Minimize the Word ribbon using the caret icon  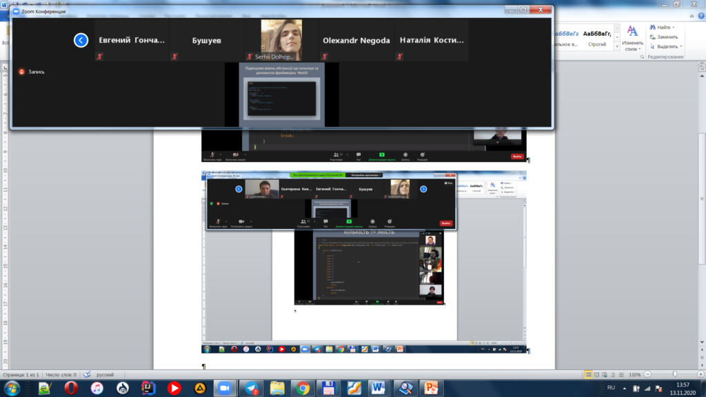pos(692,16)
